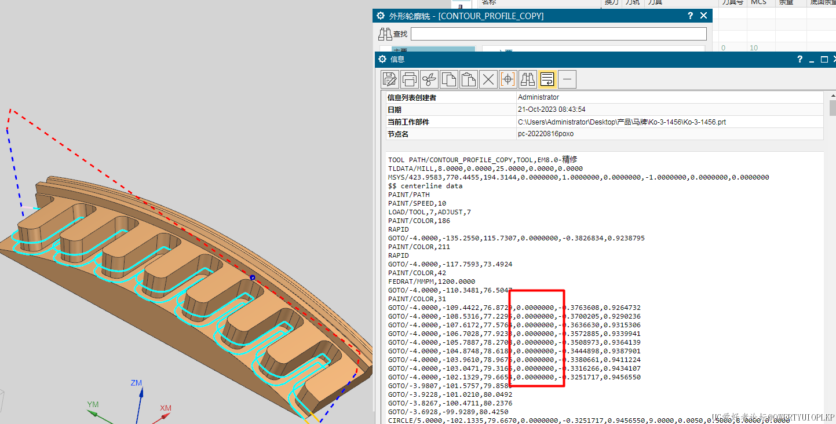
Task: Open help from the 外形轮廓铣 dialog title
Action: (x=690, y=16)
